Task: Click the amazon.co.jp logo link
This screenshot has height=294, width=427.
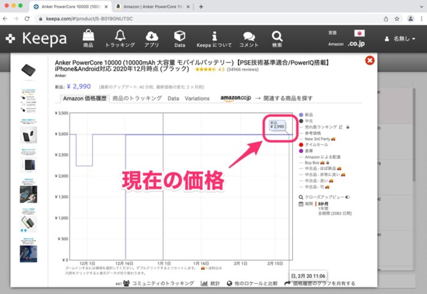Action: pos(236,98)
